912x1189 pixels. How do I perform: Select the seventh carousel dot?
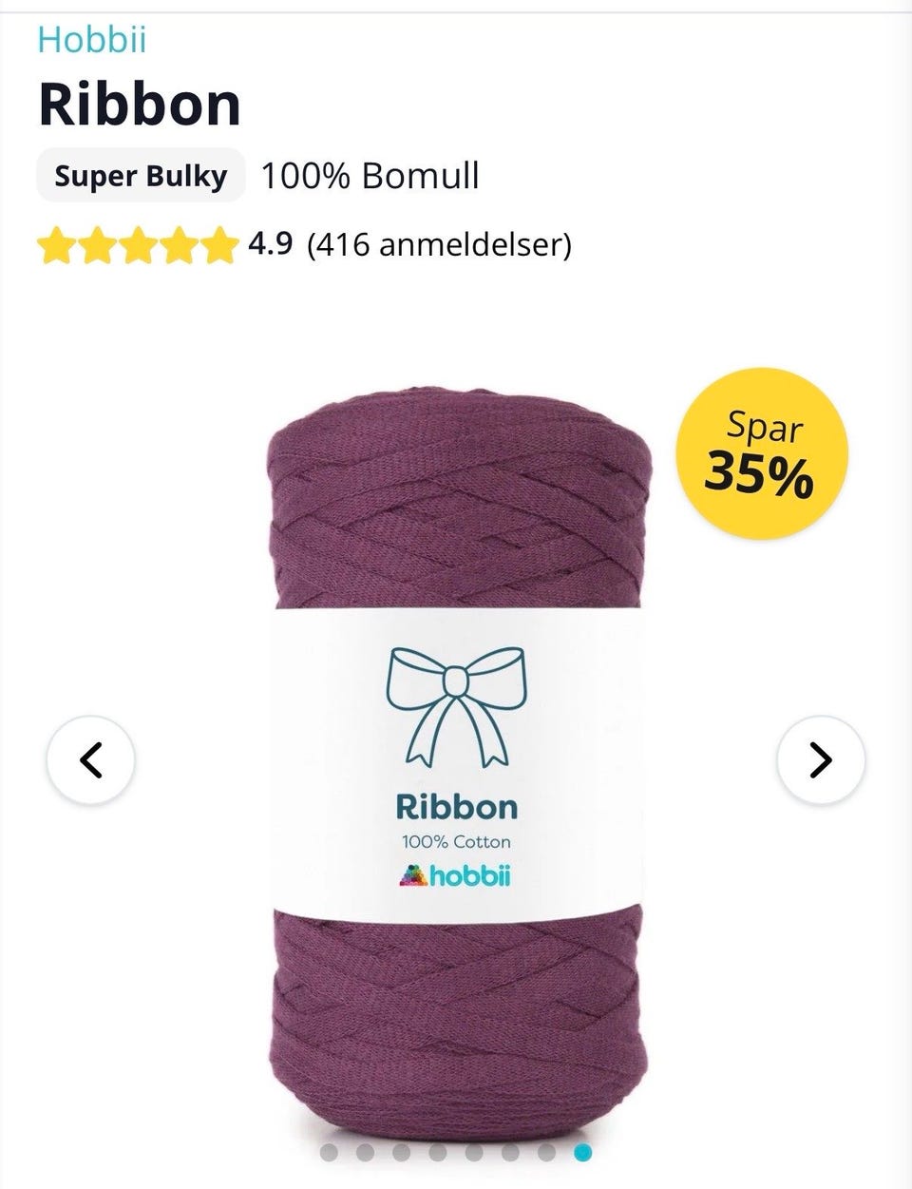[x=546, y=1153]
